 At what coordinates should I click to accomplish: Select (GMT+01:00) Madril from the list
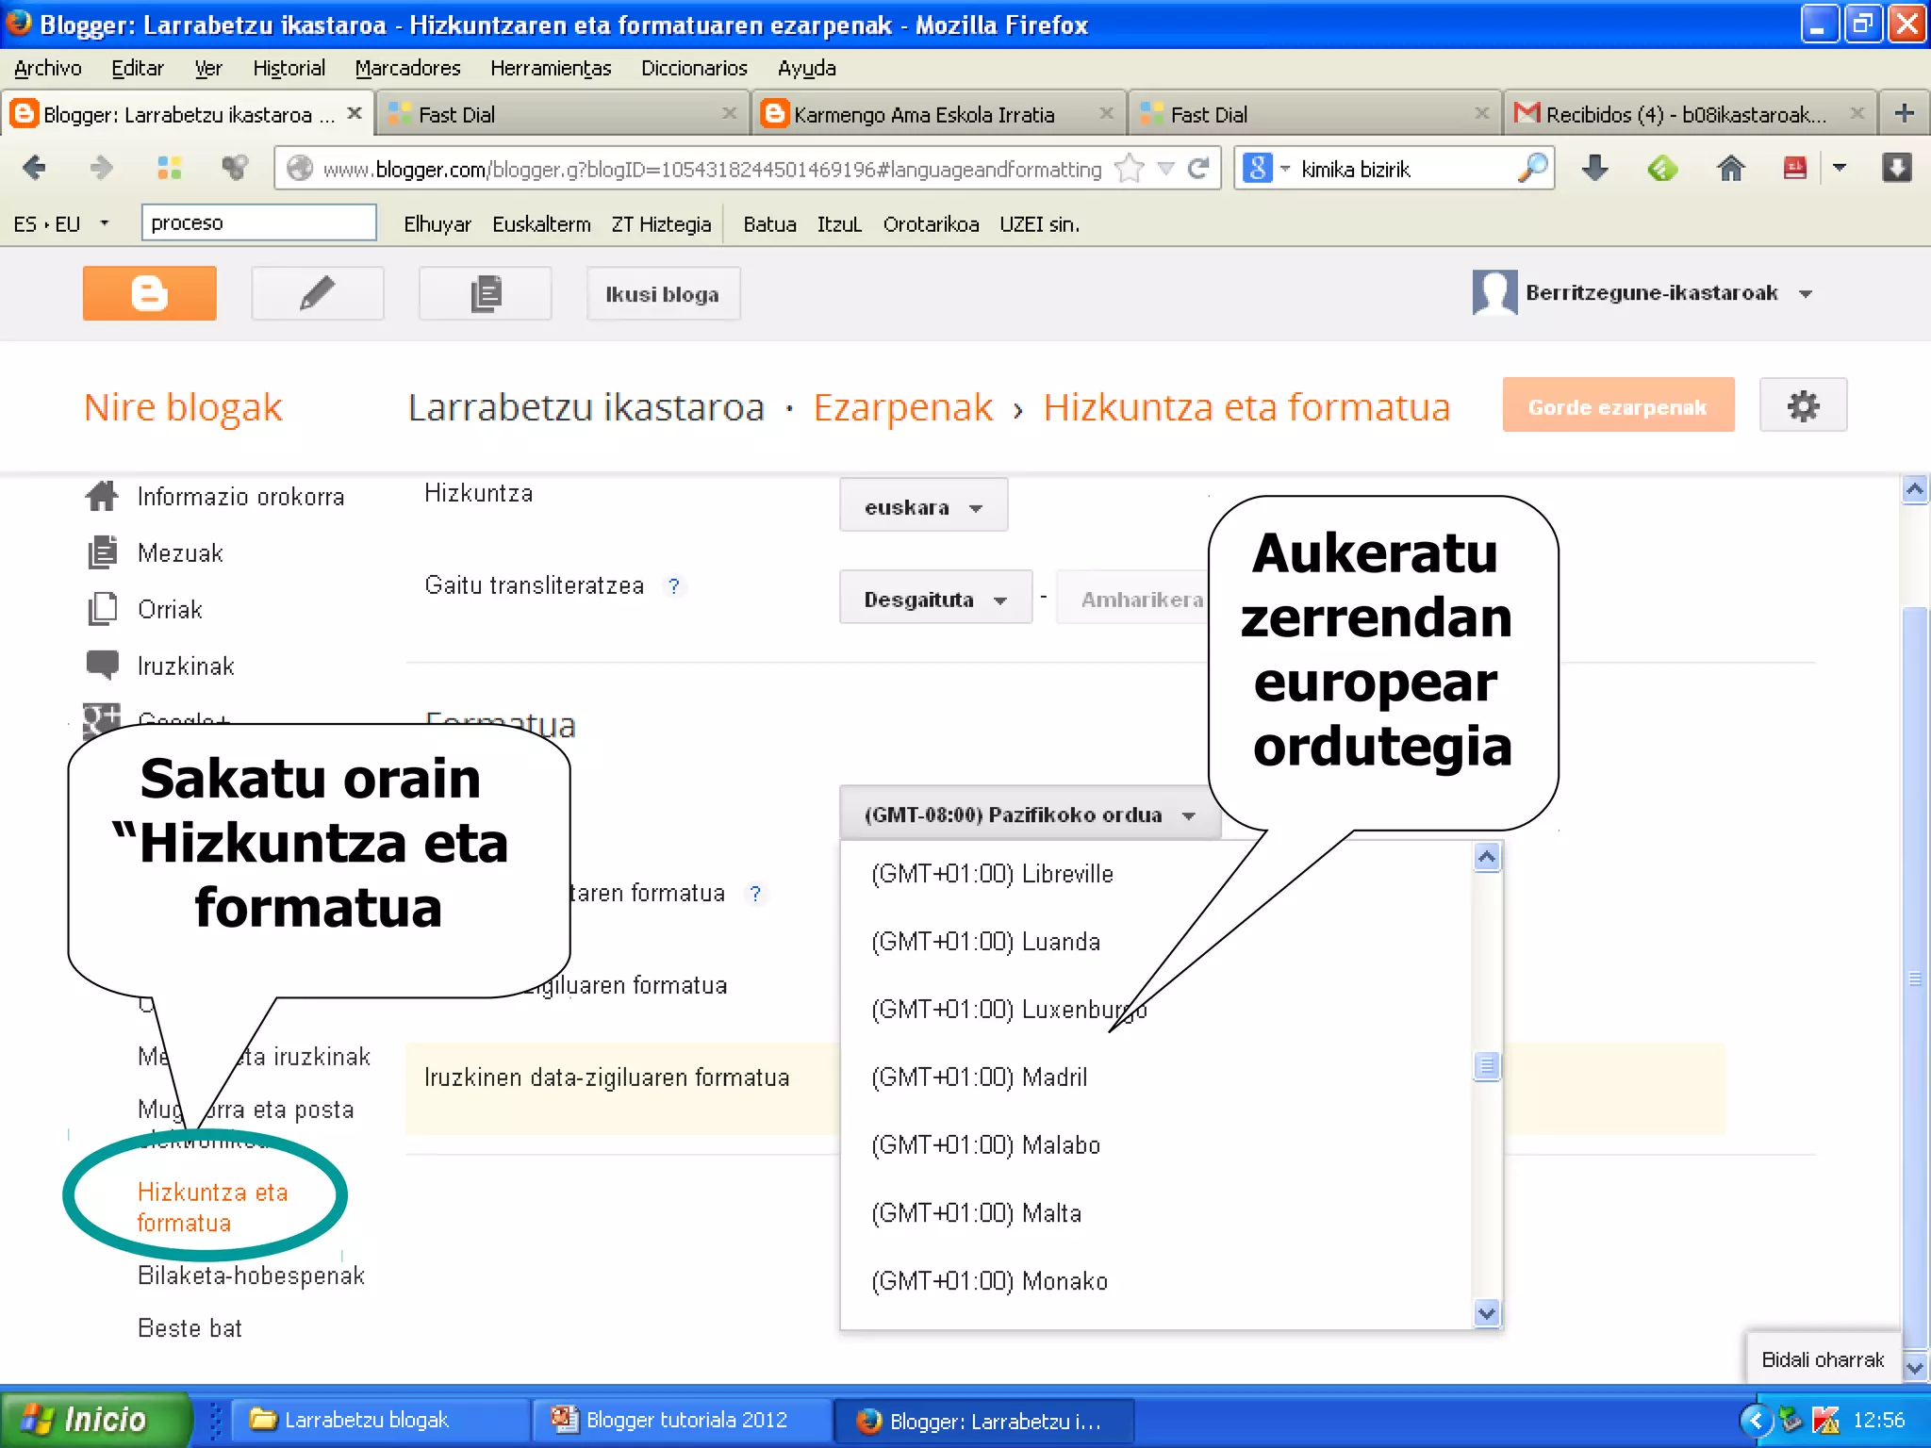click(x=979, y=1077)
